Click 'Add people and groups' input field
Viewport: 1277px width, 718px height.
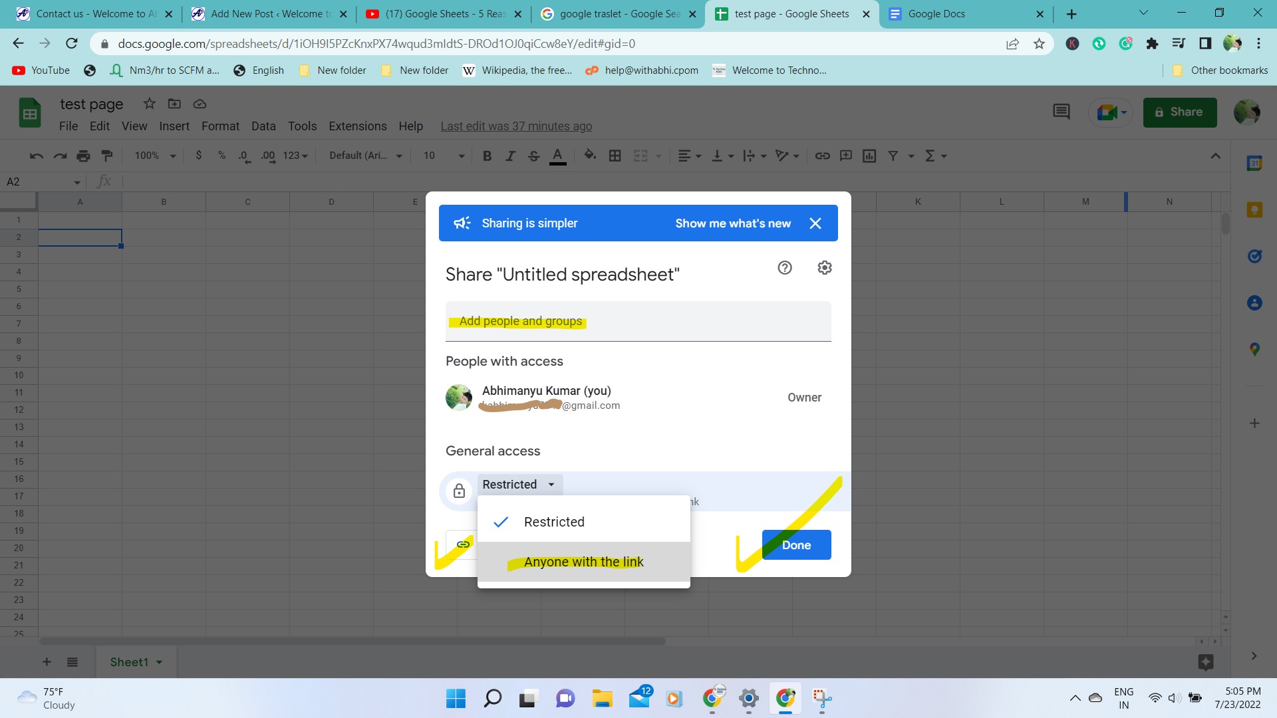638,321
